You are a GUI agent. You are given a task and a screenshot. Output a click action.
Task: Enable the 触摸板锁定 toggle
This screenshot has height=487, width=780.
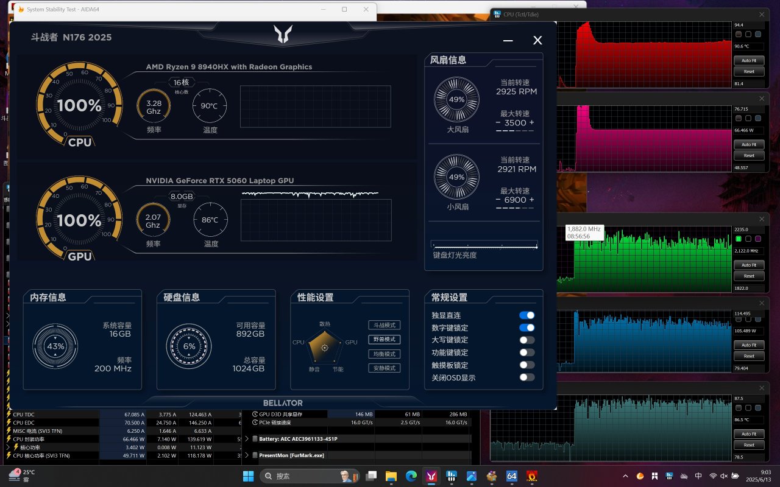coord(526,365)
